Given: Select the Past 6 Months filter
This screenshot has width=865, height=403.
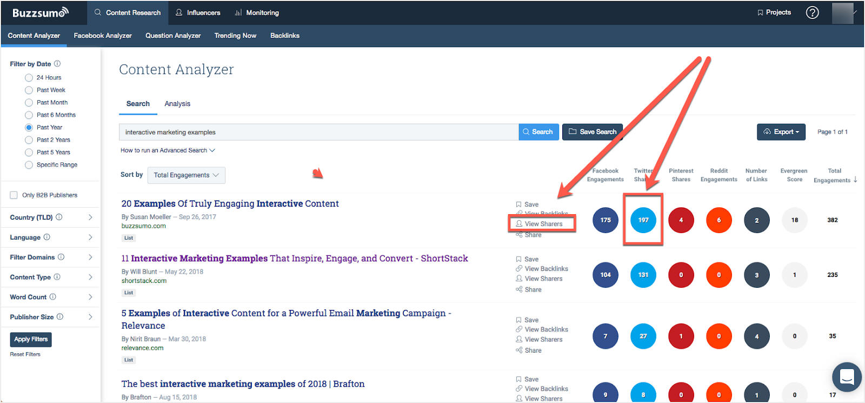Looking at the screenshot, I should tap(29, 115).
